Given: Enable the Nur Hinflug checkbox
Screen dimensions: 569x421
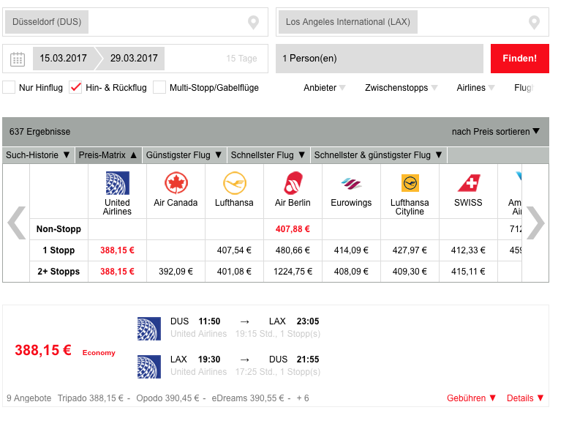Looking at the screenshot, I should point(9,88).
